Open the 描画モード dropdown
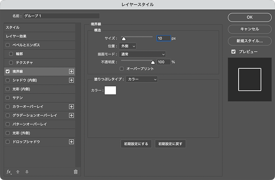This screenshot has width=275, height=180. [x=142, y=54]
